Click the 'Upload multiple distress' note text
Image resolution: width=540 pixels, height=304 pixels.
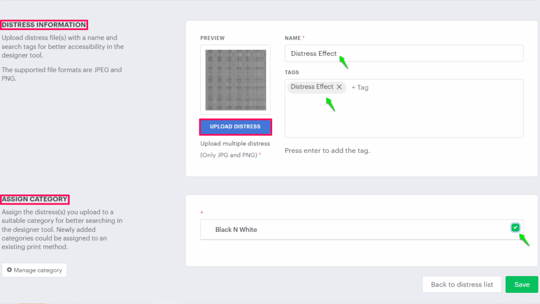235,144
